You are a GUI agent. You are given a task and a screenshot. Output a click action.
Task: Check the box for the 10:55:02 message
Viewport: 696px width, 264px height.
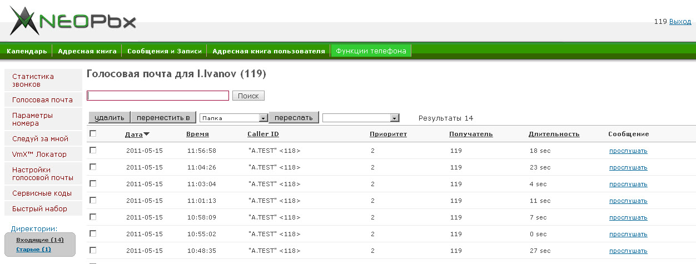[93, 233]
